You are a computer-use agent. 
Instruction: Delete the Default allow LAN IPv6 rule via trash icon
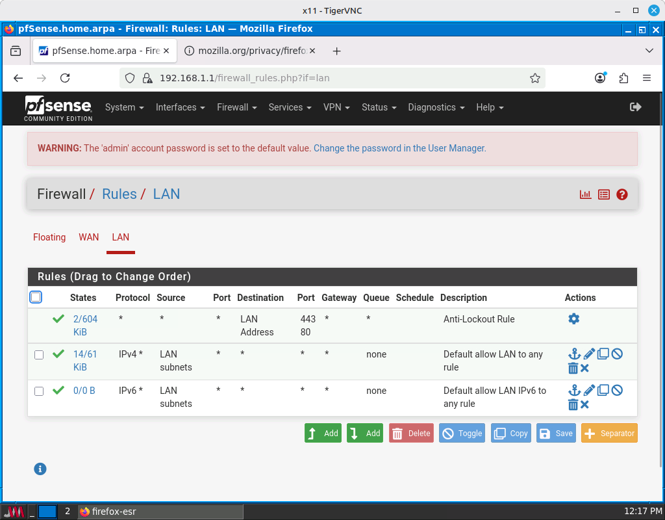(x=573, y=404)
